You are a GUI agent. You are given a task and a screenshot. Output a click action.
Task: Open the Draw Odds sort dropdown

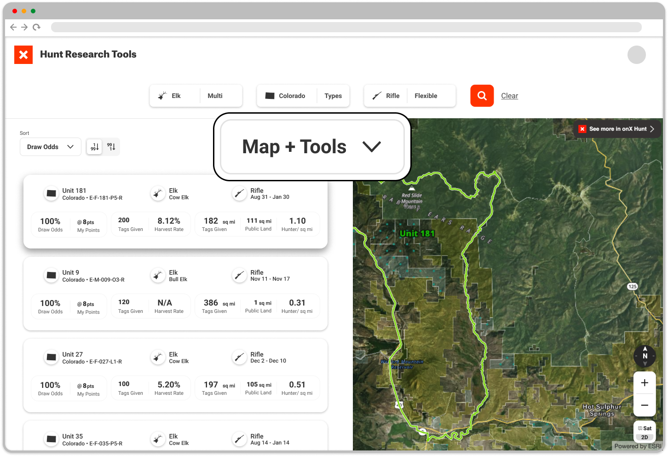[51, 147]
